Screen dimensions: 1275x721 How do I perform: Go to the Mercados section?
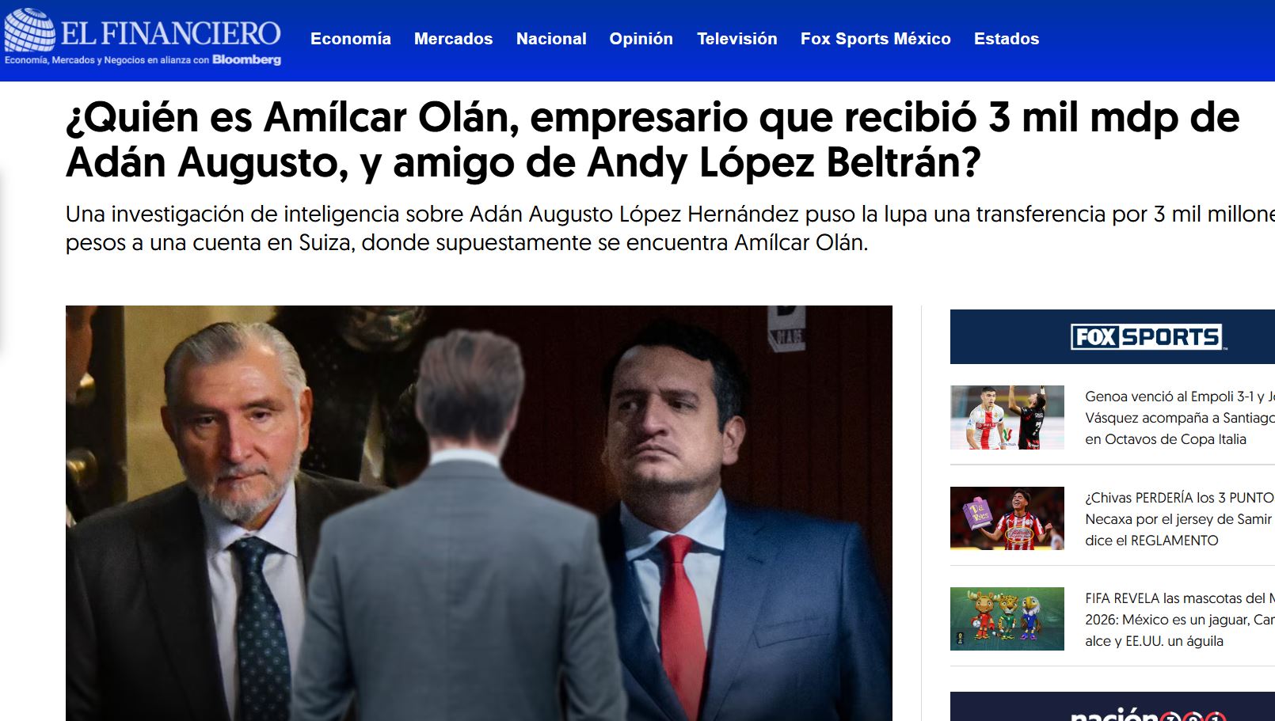[x=453, y=39]
